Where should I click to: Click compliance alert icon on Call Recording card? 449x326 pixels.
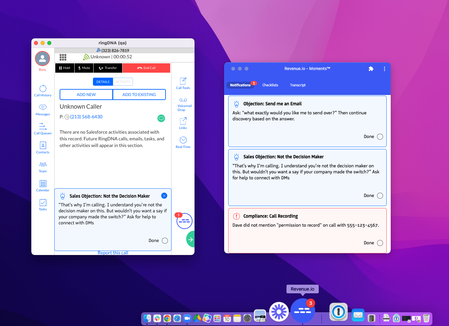click(x=236, y=216)
